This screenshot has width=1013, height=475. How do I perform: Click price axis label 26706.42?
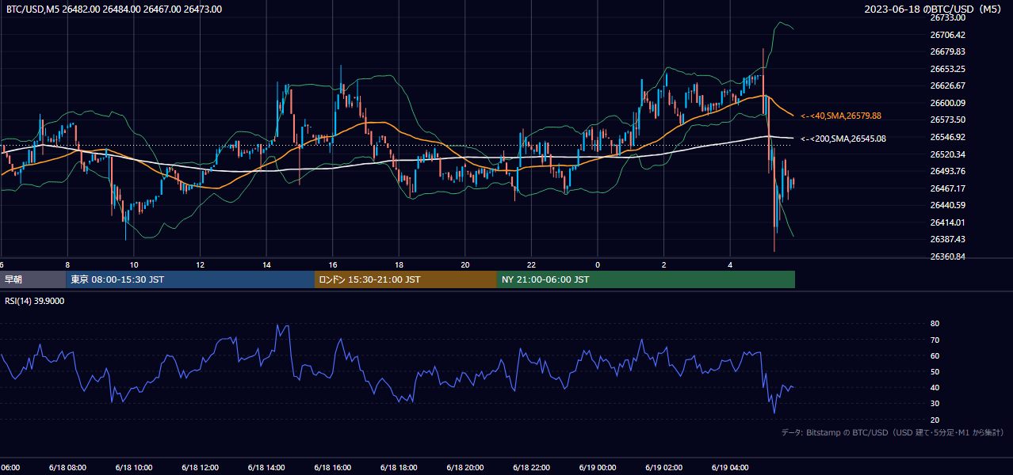tap(947, 35)
